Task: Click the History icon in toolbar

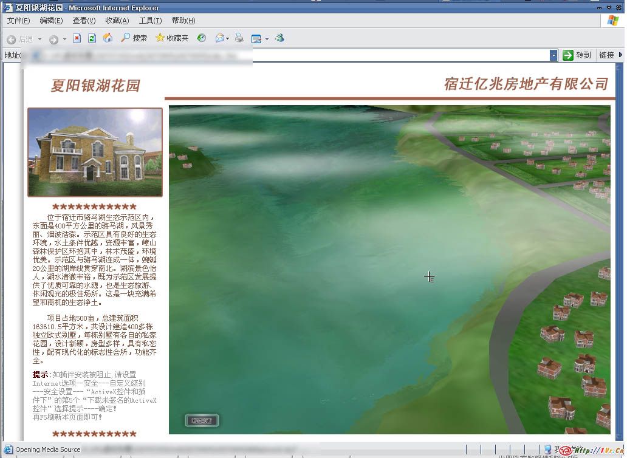Action: [x=202, y=38]
